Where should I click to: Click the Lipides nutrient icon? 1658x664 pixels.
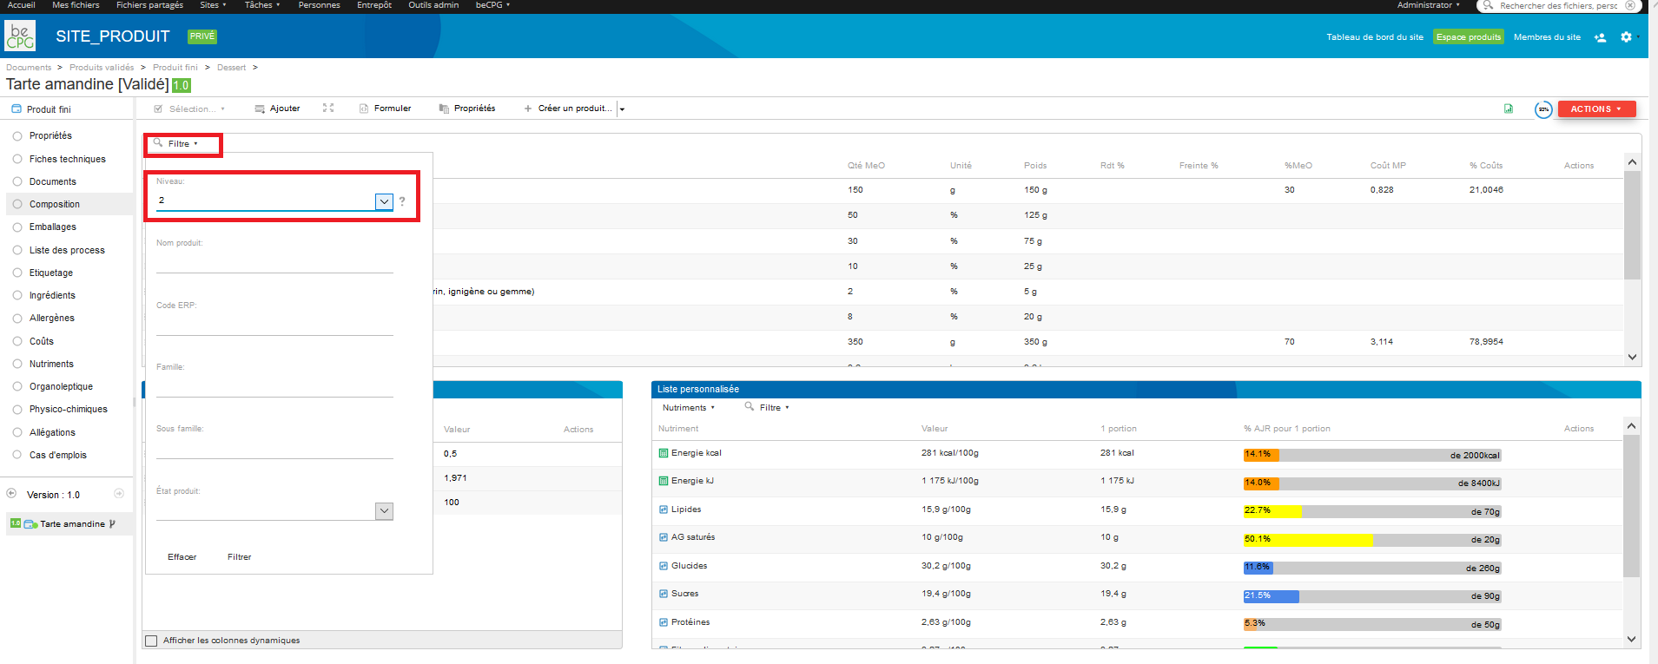(x=664, y=510)
